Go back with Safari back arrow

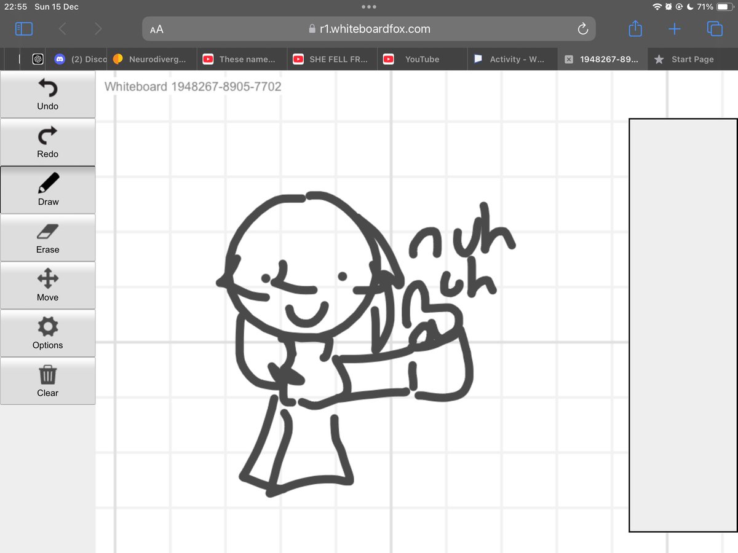(x=62, y=29)
